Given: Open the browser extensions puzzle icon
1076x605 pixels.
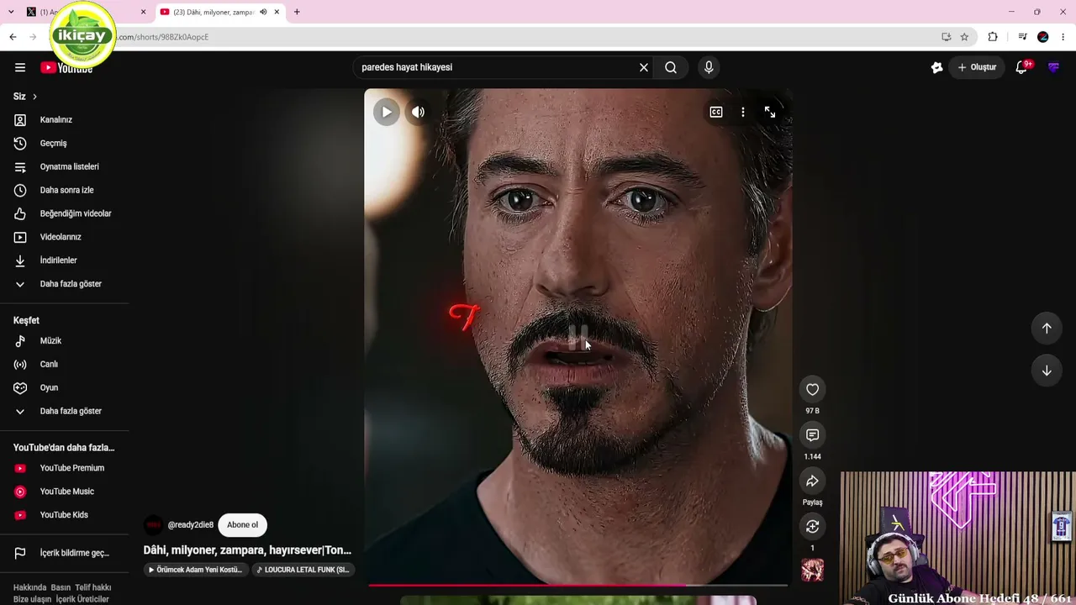Looking at the screenshot, I should pos(993,37).
